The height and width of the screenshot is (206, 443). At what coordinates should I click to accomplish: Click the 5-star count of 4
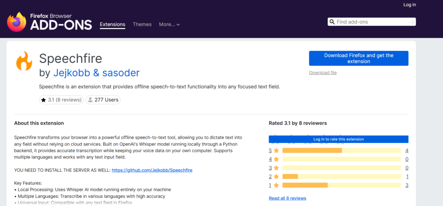[407, 150]
